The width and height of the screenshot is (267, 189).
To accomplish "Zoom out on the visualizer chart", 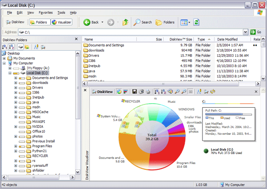I will 184,92.
